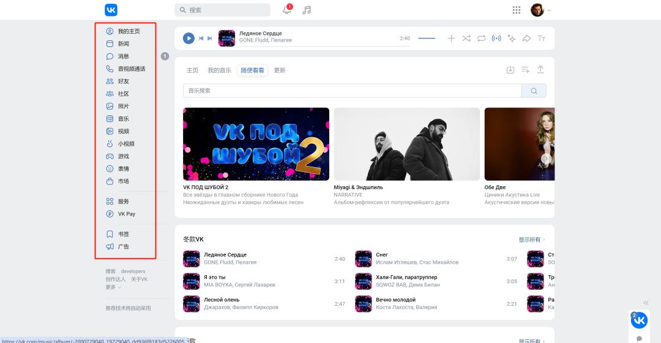This screenshot has height=343, width=661.
Task: Open the VK ПОД ШУБОЙ 2 thumbnail
Action: tap(256, 144)
